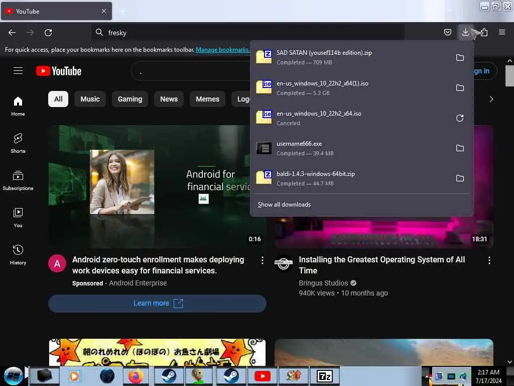Open Bringus Studios channel name
This screenshot has height=386, width=514.
pyautogui.click(x=323, y=283)
